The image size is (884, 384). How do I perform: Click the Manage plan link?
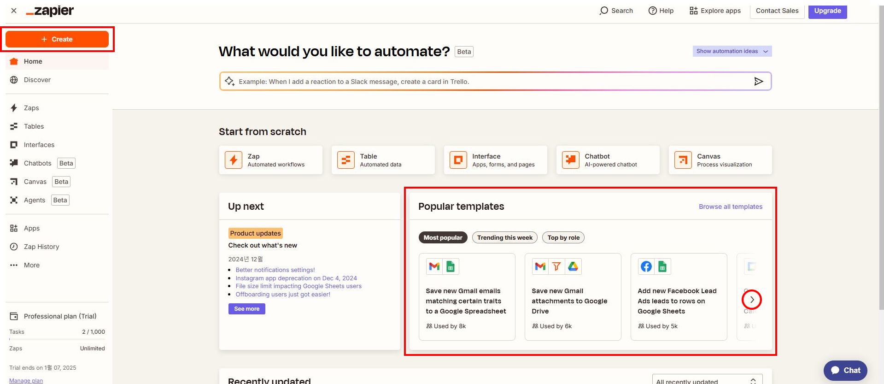pyautogui.click(x=26, y=380)
